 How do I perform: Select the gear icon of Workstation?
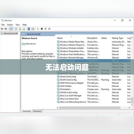(x=58, y=89)
